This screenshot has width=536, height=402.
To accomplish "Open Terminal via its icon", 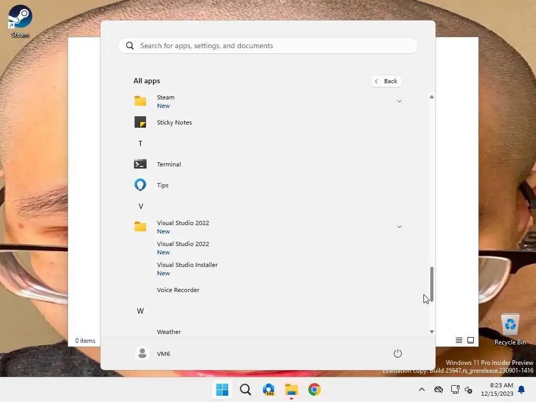I will (140, 164).
